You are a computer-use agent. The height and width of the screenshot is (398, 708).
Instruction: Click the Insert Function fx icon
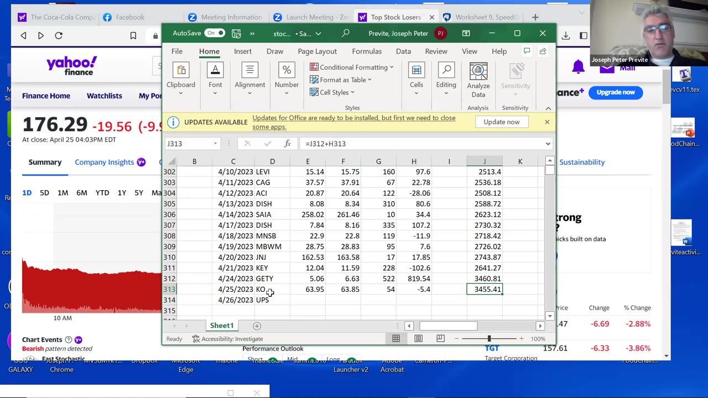point(287,144)
